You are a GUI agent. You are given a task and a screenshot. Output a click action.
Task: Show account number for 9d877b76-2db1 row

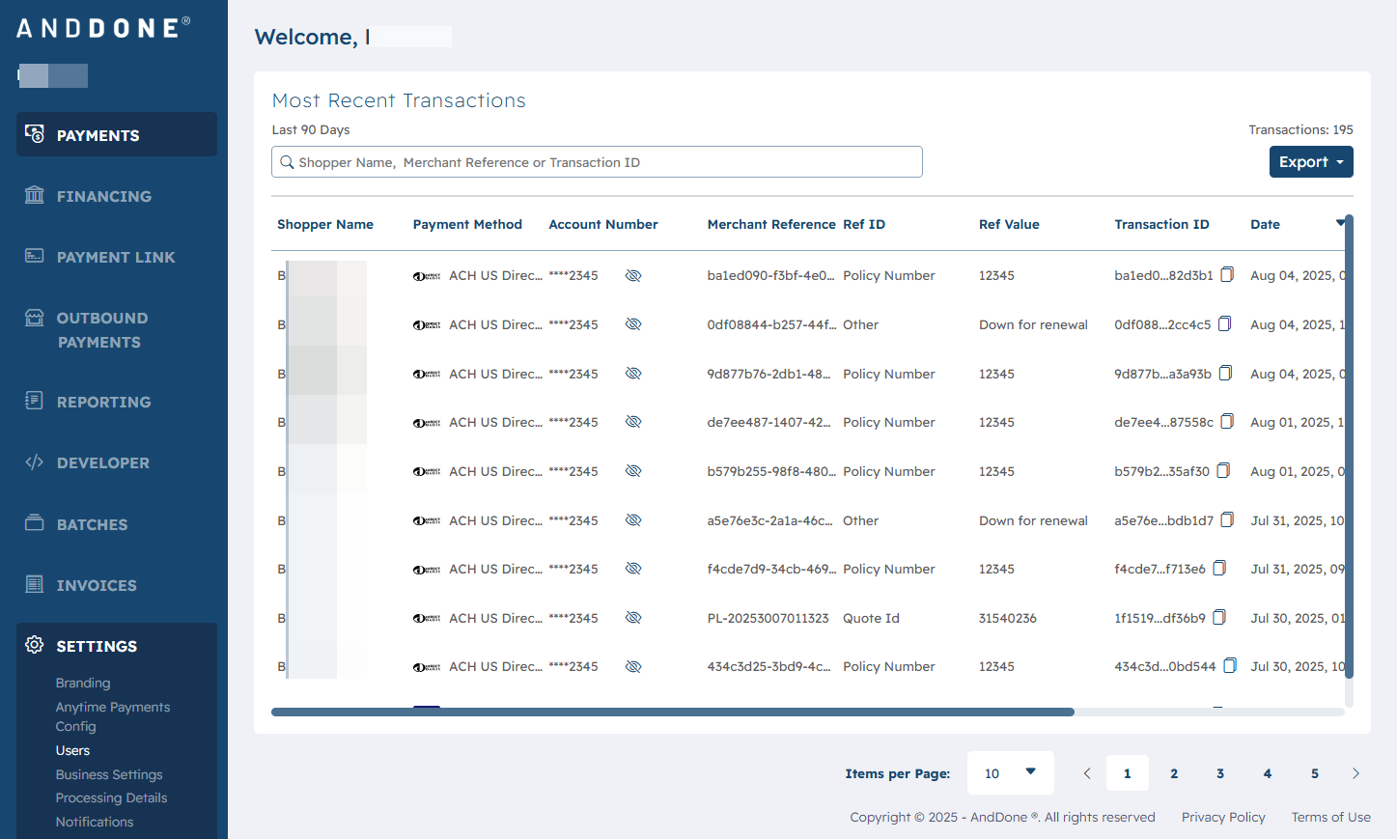(633, 374)
